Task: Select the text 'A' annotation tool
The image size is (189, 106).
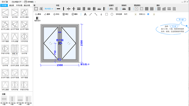Action: 85,14
